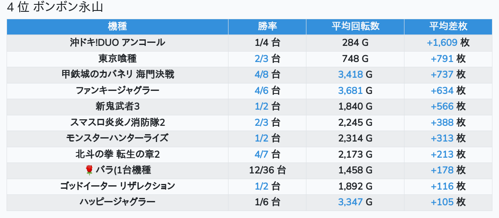499x218 pixels.
Task: Click the 3,681 average spins link
Action: (x=350, y=90)
